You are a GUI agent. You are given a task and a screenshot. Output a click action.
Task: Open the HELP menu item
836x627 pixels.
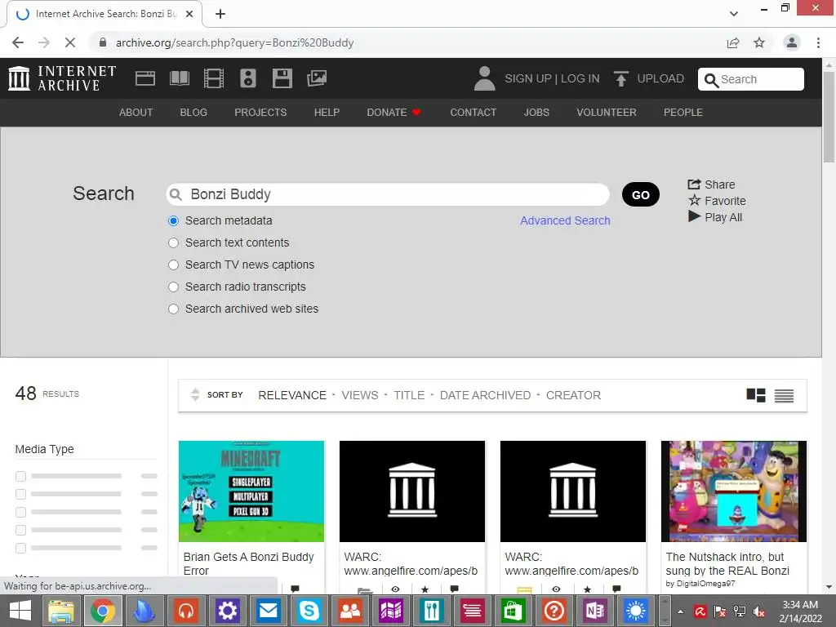point(327,113)
